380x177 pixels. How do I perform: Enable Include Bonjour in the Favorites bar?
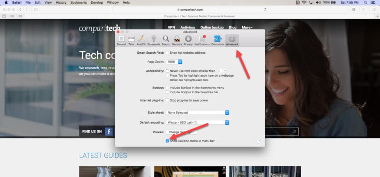167,92
